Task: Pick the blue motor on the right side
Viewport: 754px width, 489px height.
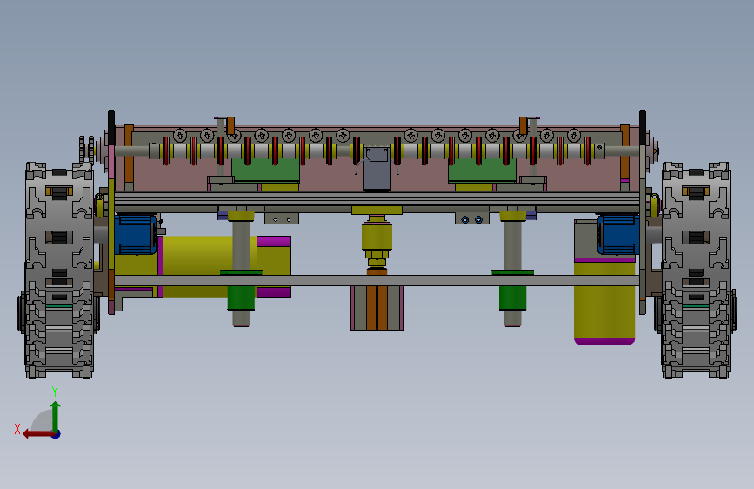Action: pyautogui.click(x=618, y=234)
